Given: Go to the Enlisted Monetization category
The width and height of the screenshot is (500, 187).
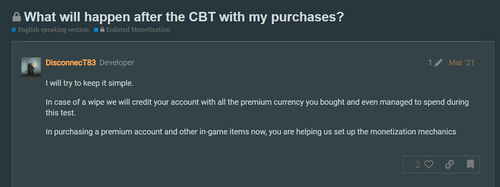Looking at the screenshot, I should pos(138,29).
